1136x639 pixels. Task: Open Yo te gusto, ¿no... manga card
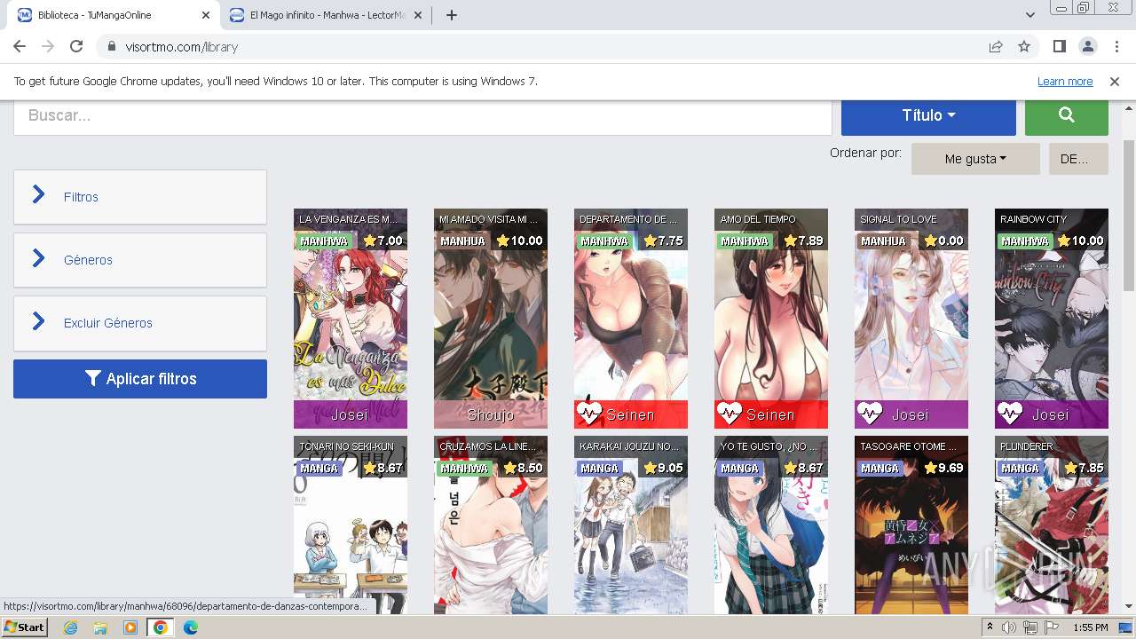coord(771,525)
